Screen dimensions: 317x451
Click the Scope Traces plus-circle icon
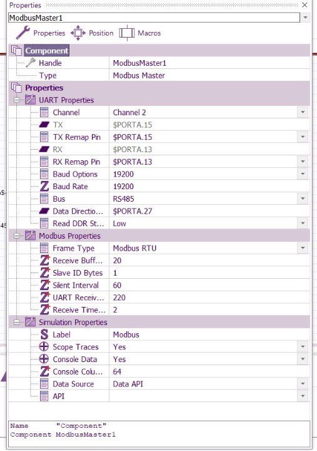click(44, 346)
